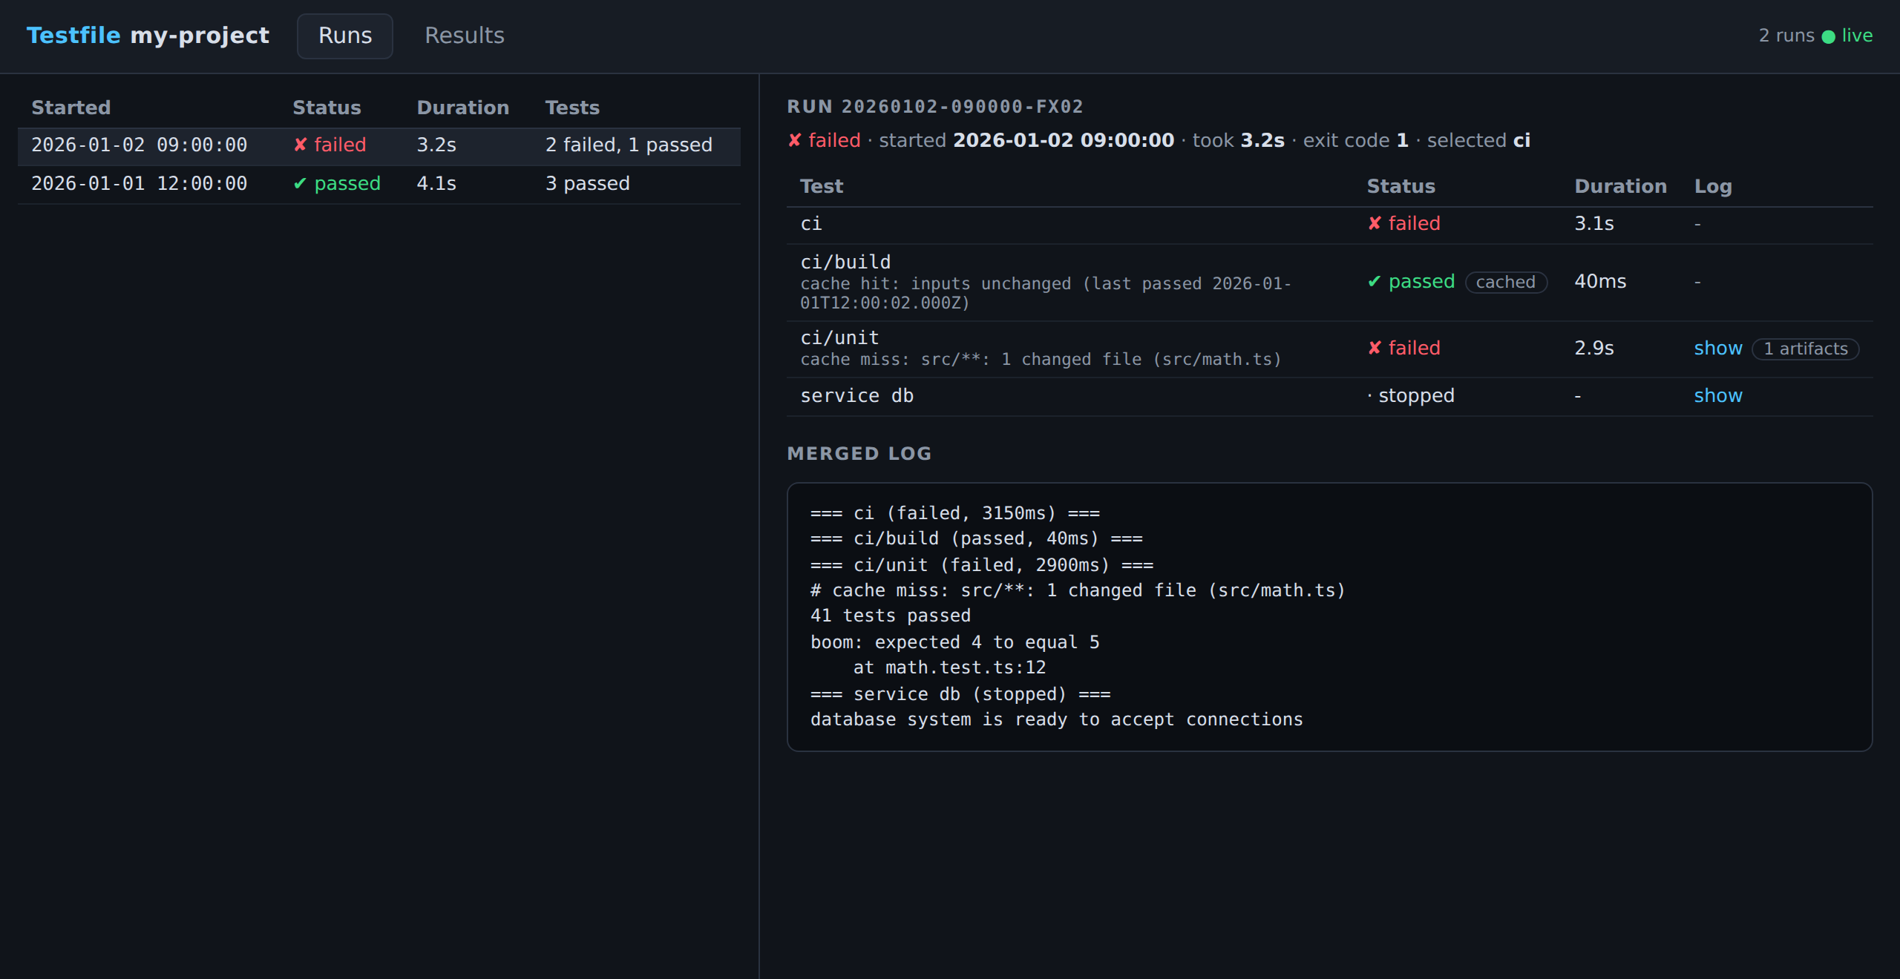
Task: Click the ci/build test name
Action: pyautogui.click(x=845, y=263)
